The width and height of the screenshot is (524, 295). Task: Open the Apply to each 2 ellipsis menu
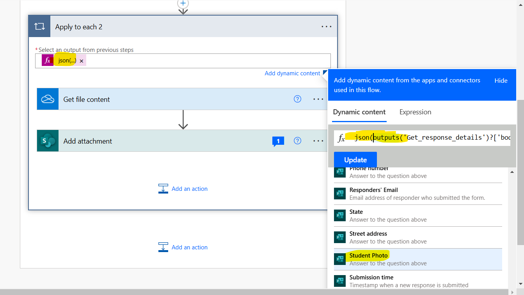click(x=326, y=26)
